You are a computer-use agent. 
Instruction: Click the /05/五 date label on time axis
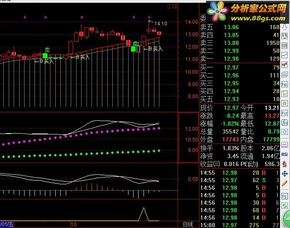7,224
